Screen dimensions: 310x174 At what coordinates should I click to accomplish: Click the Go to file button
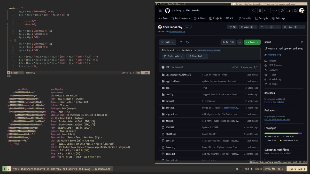(x=228, y=42)
